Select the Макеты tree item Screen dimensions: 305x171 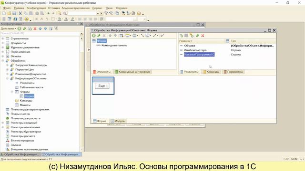pos(25,105)
